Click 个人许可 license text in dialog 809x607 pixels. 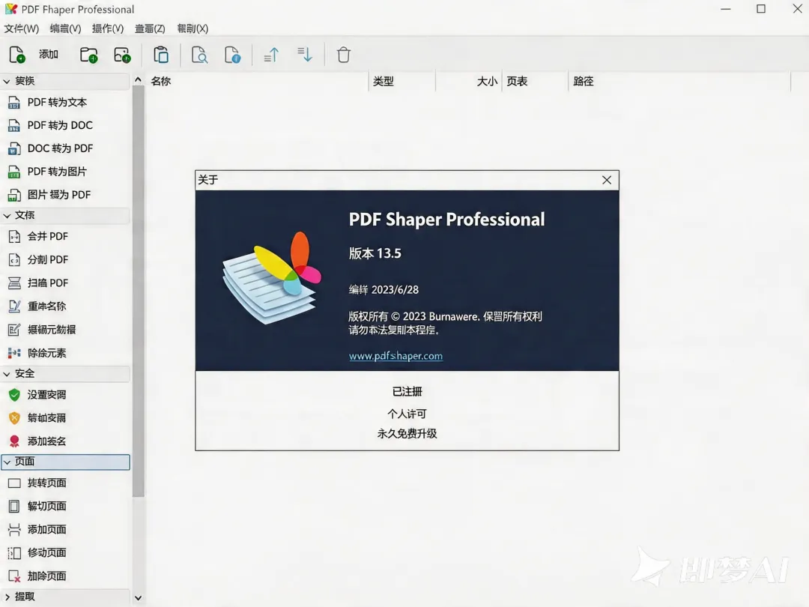click(407, 414)
